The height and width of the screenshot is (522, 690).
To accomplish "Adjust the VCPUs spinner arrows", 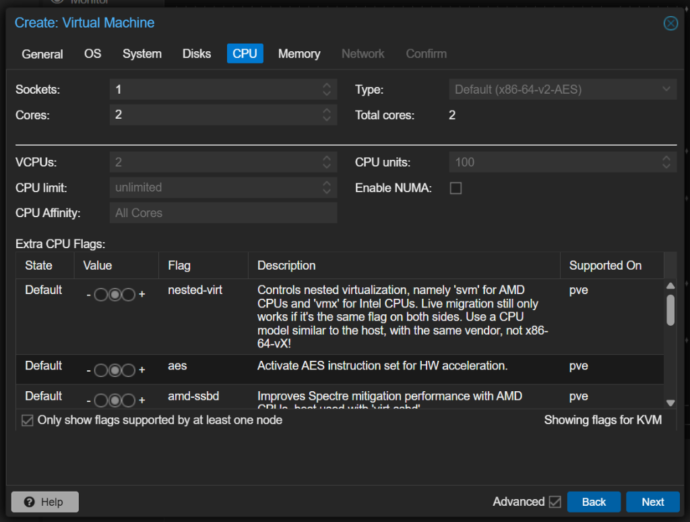I will tap(327, 162).
